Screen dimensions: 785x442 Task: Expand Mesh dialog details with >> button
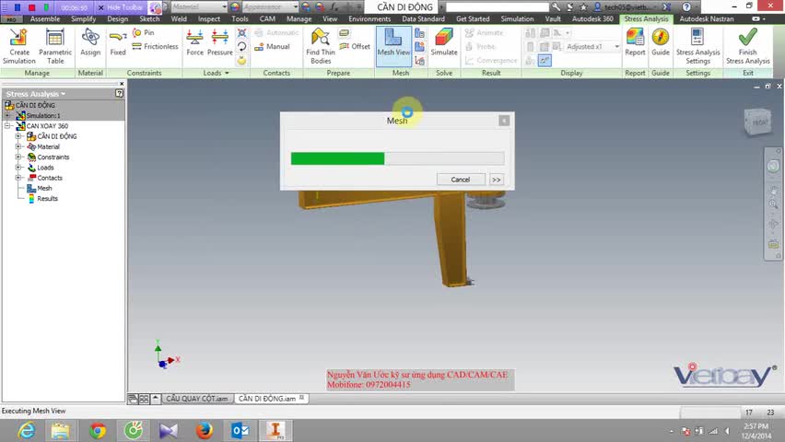click(x=496, y=180)
